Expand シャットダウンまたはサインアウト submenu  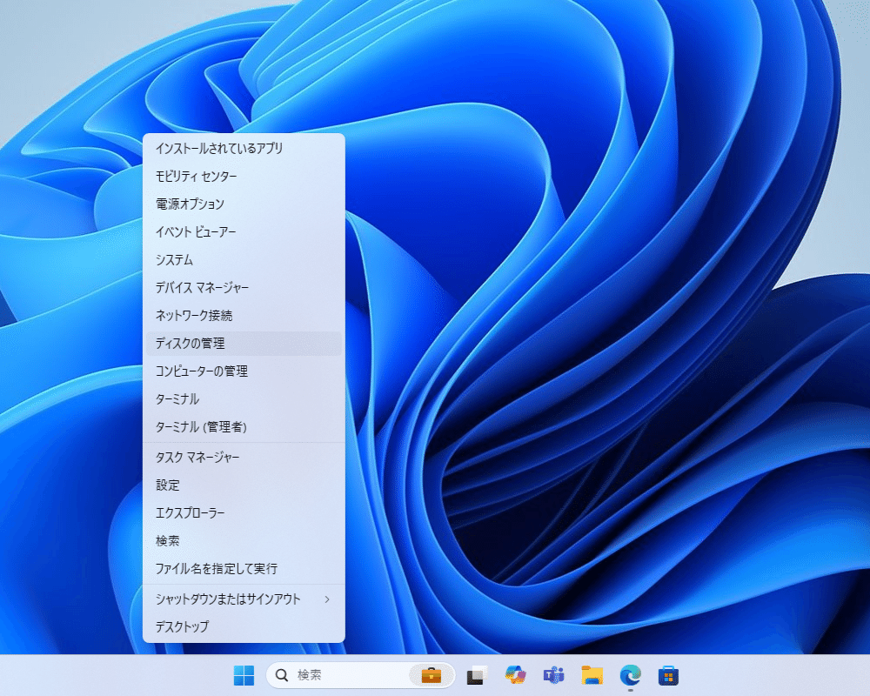point(244,599)
